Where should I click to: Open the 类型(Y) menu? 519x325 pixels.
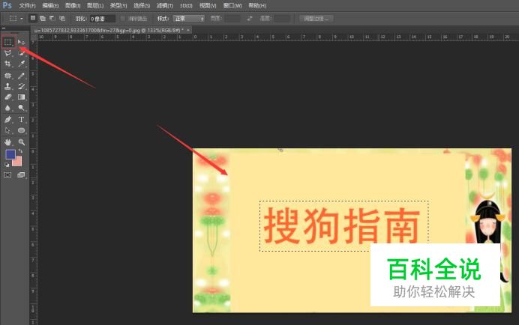(118, 6)
